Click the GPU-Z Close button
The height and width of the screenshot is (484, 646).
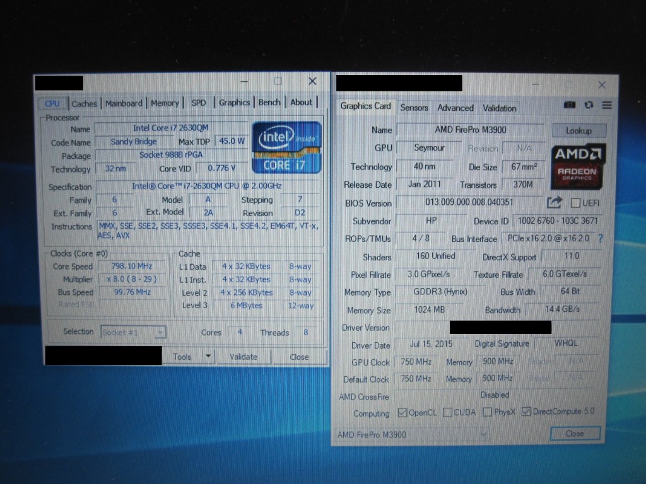pos(575,434)
